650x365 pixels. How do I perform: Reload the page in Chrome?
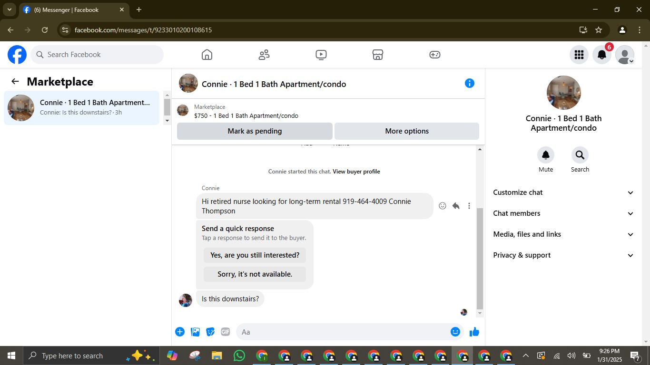pos(45,30)
